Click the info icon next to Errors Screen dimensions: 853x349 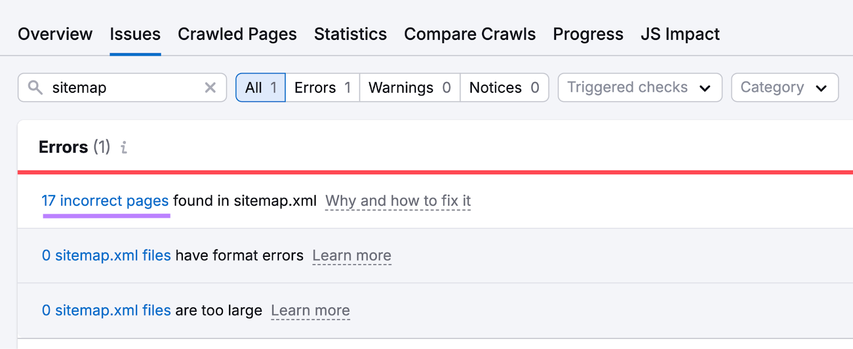coord(124,148)
